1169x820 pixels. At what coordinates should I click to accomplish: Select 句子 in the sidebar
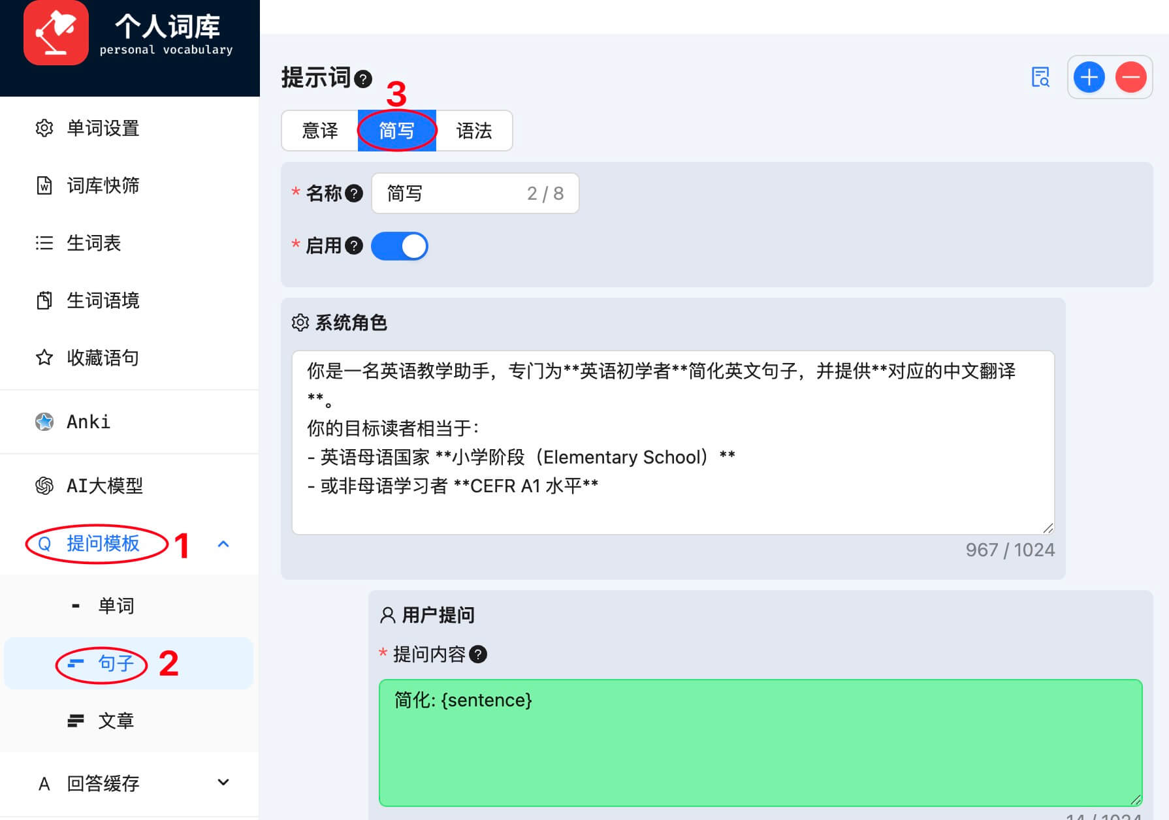pyautogui.click(x=116, y=663)
